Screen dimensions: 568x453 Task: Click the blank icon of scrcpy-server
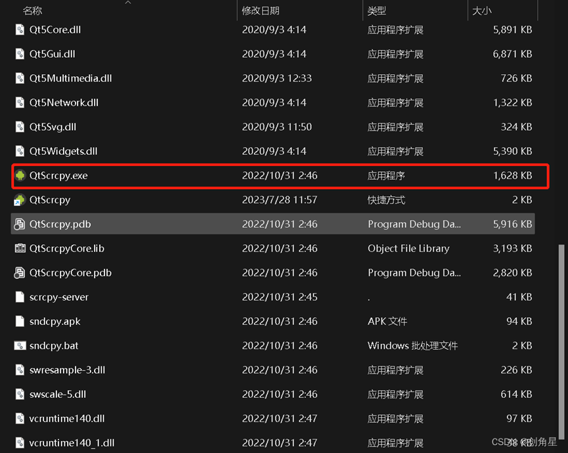pos(20,297)
